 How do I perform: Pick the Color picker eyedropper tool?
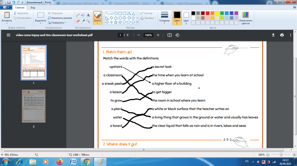(x=83, y=21)
